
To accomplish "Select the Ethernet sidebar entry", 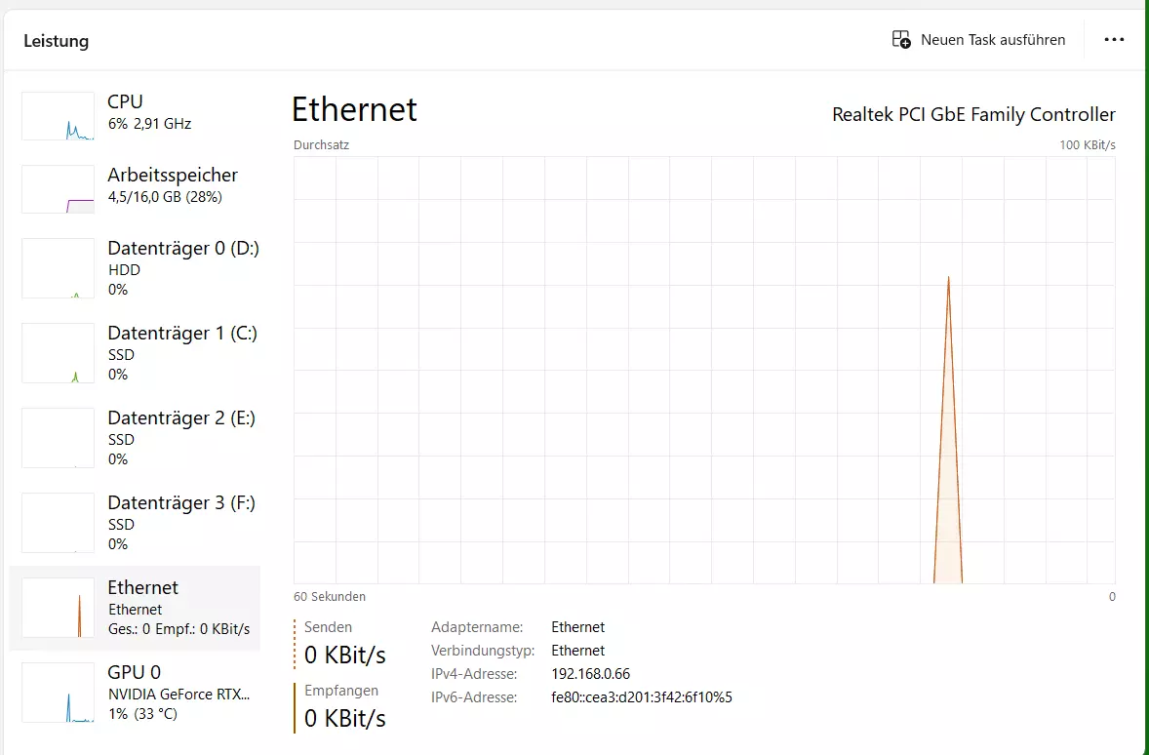I will pos(135,608).
